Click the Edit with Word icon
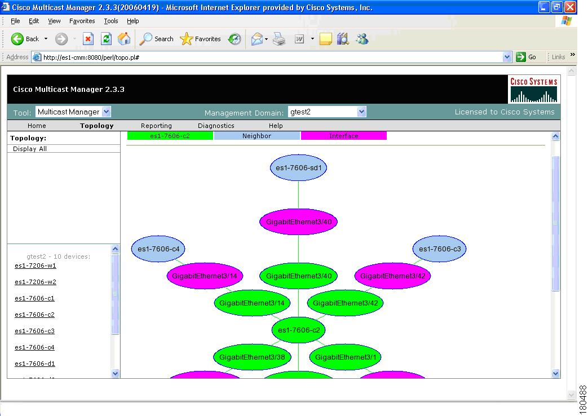Image resolution: width=588 pixels, height=416 pixels. [299, 39]
